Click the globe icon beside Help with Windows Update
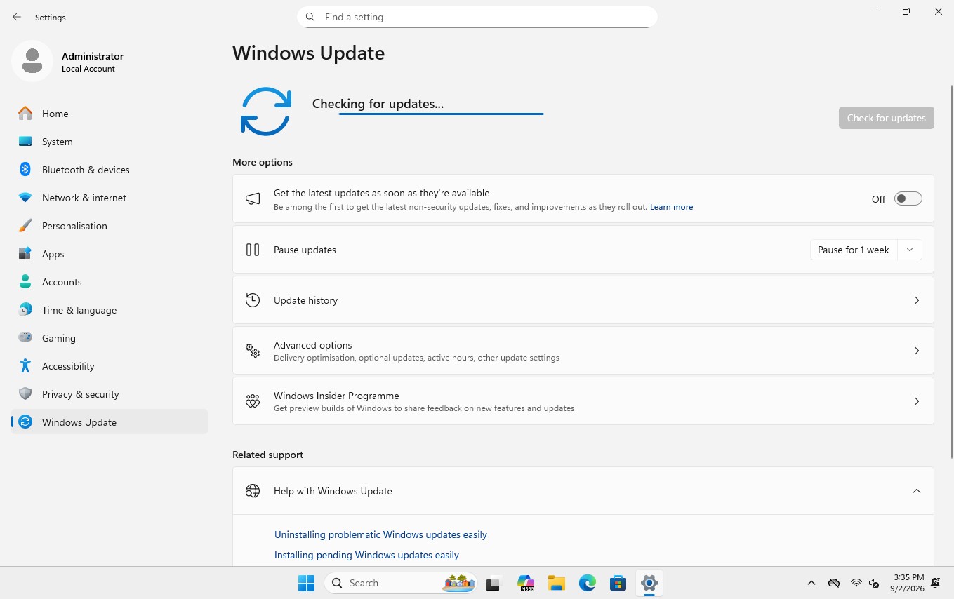Screen dimensions: 954x599 pyautogui.click(x=253, y=491)
